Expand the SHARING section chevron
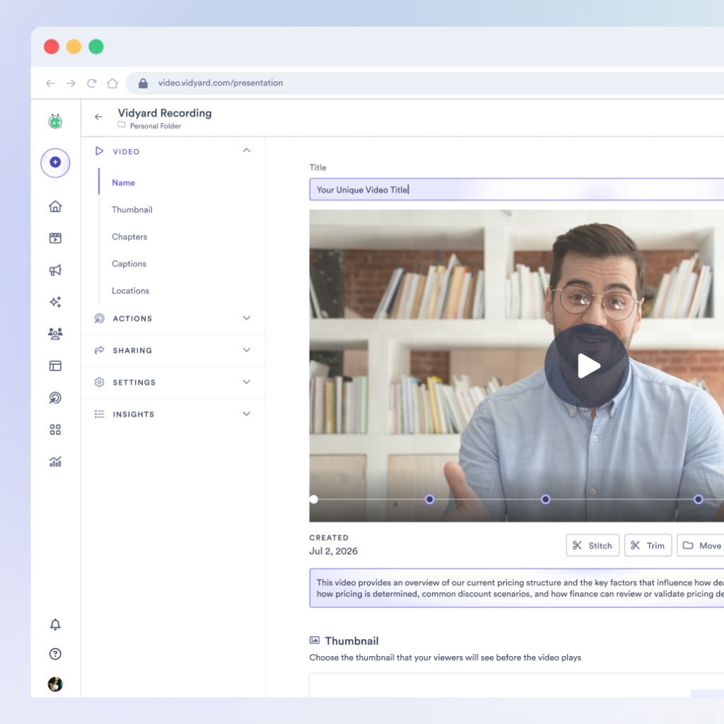This screenshot has height=724, width=724. click(x=247, y=350)
